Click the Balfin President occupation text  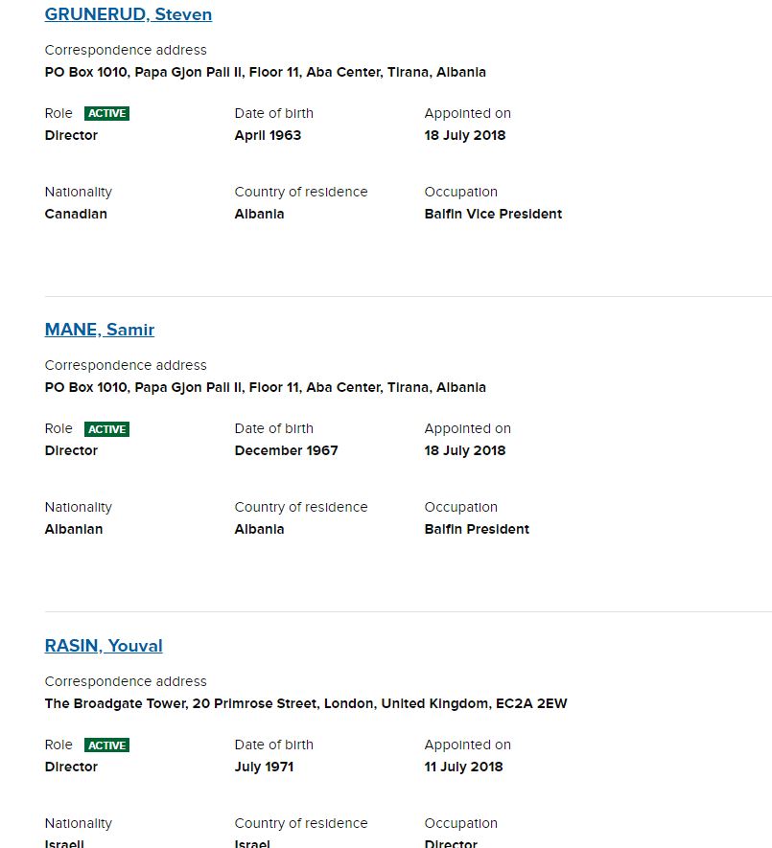click(477, 529)
